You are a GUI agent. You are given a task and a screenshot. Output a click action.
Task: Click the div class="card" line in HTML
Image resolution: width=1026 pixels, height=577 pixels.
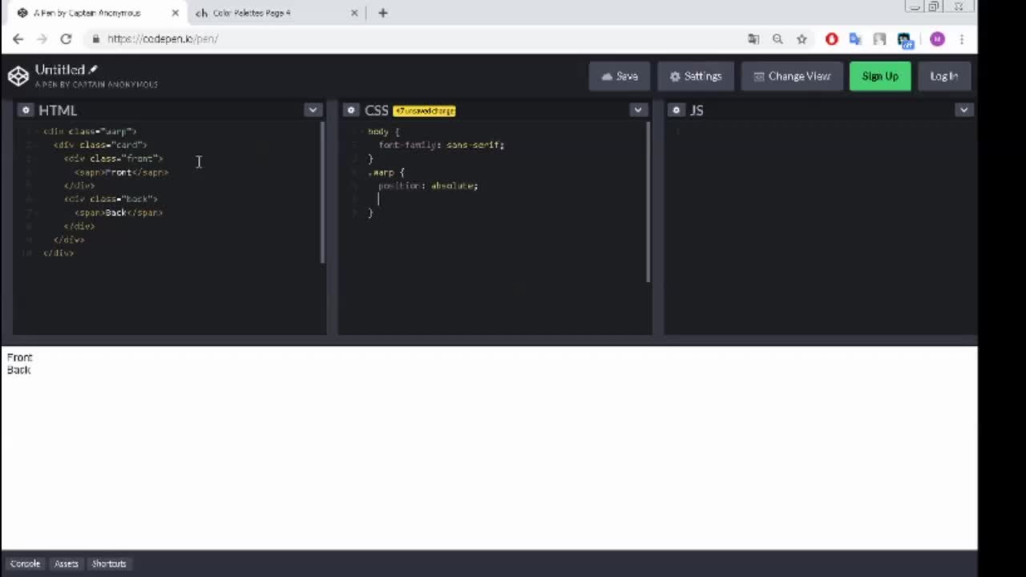[x=100, y=145]
